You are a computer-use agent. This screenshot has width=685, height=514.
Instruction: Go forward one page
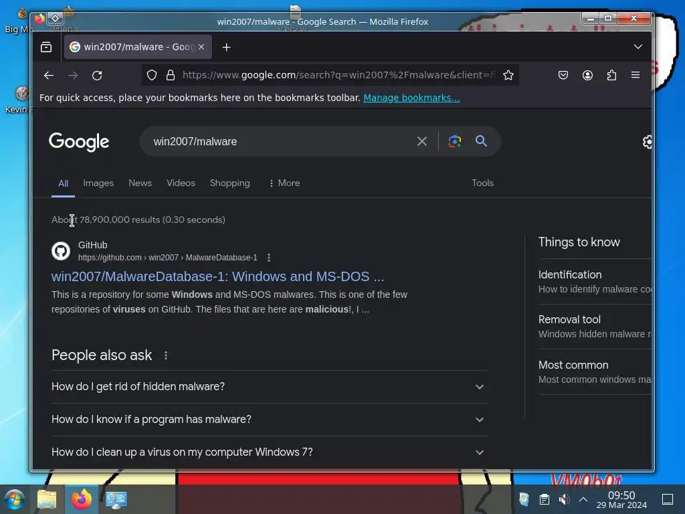pos(73,75)
